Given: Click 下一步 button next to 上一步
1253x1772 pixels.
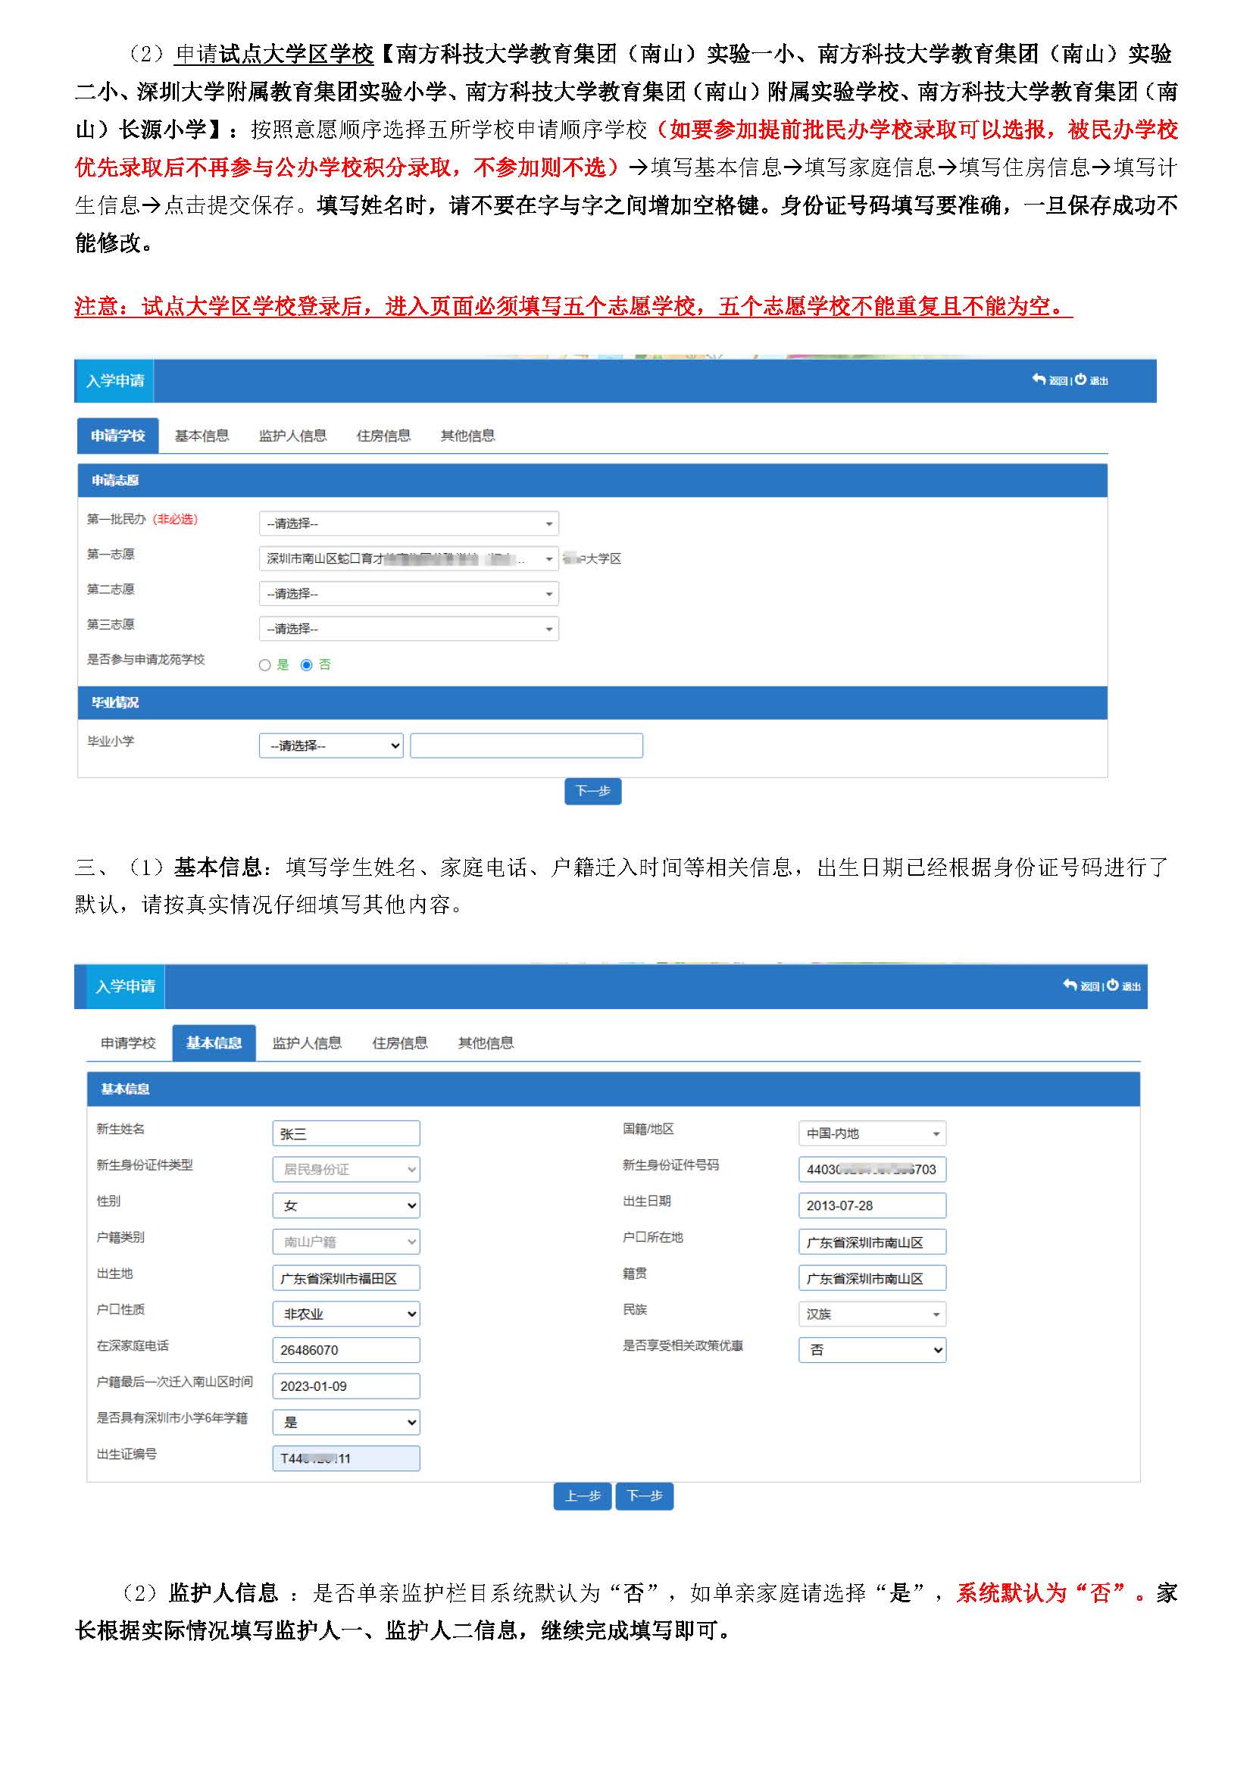Looking at the screenshot, I should click(644, 1495).
